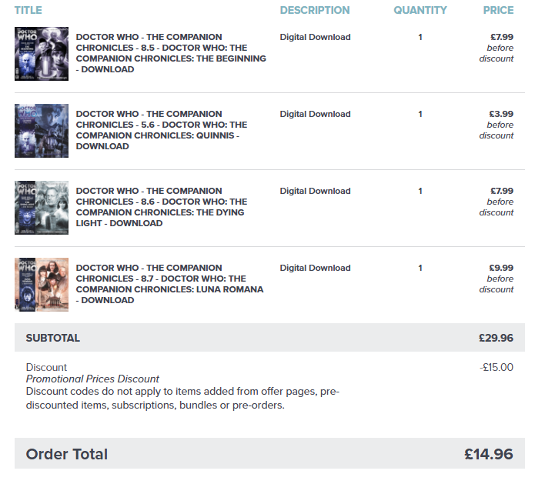Screen dimensions: 535x484
Task: Click the Promotional Prices Discount text
Action: (92, 379)
